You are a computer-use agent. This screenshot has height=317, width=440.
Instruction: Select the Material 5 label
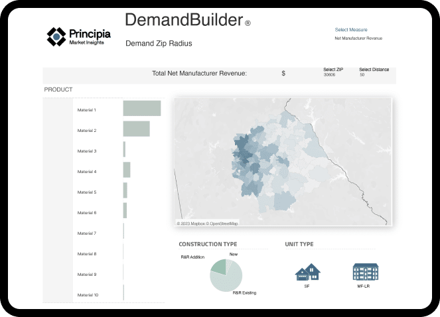(x=87, y=192)
